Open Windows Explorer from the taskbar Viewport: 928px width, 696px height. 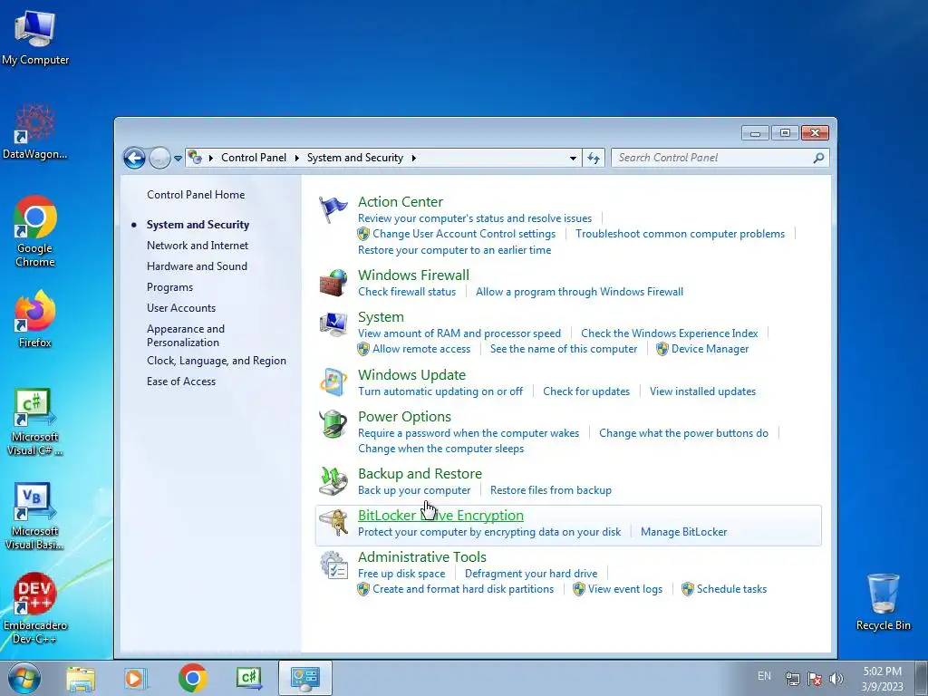81,678
